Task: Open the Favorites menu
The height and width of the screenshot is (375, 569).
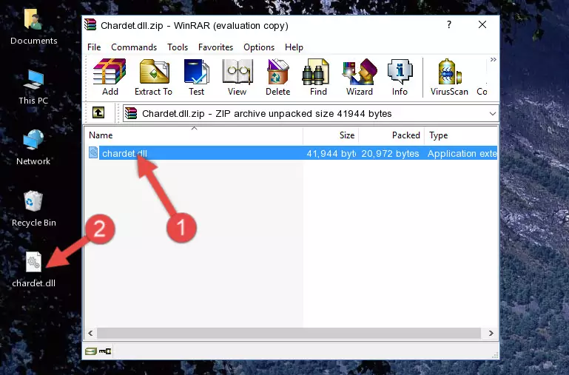Action: pos(215,47)
